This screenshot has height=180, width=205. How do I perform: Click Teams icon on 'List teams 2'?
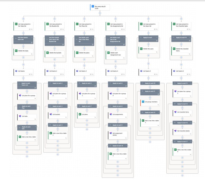[48, 71]
